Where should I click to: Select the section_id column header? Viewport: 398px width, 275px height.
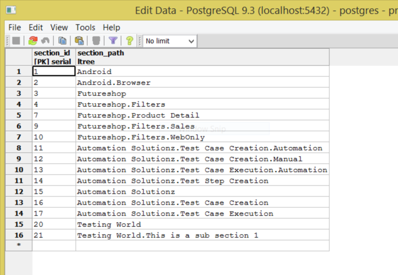[54, 57]
